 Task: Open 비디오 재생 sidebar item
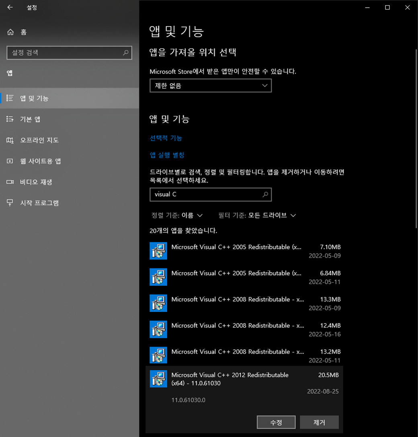[x=70, y=182]
